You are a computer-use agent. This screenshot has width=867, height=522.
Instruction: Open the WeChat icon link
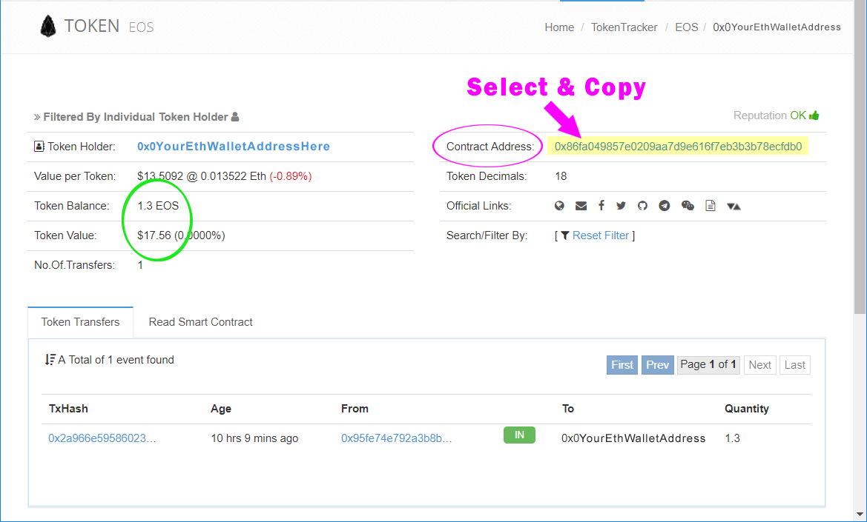688,206
